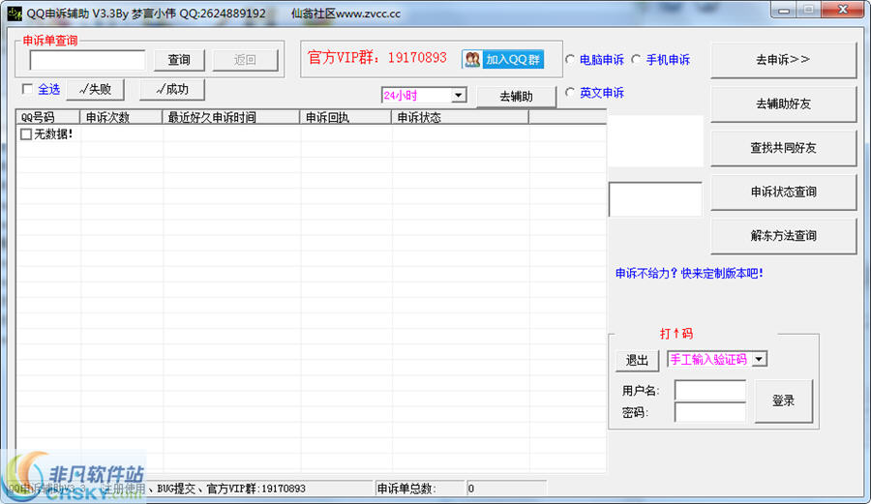Viewport: 871px width, 504px height.
Task: Click the QQ appeal app title bar icon
Action: pyautogui.click(x=15, y=14)
